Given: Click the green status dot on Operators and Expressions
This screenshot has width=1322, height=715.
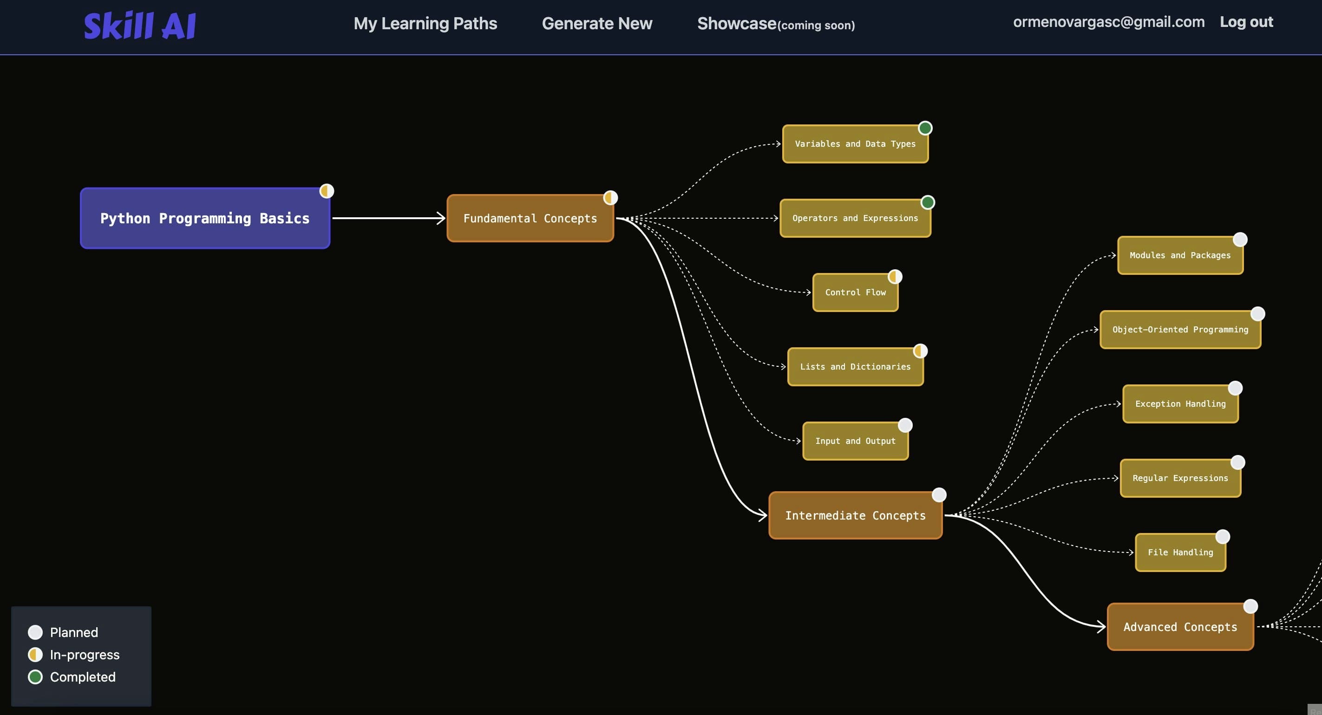Looking at the screenshot, I should tap(927, 202).
